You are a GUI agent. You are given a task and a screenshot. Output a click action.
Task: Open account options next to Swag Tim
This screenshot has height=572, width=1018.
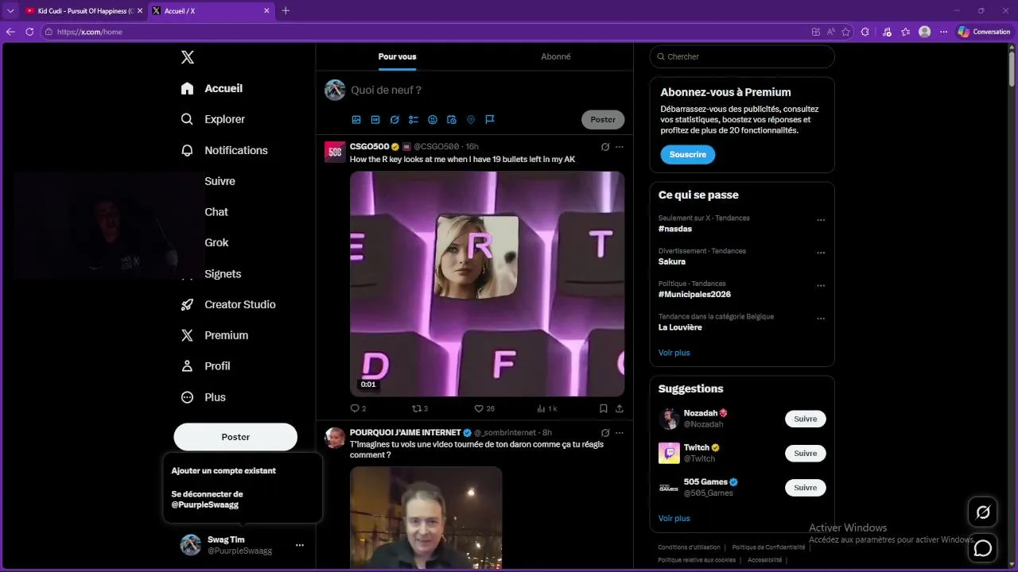[300, 545]
